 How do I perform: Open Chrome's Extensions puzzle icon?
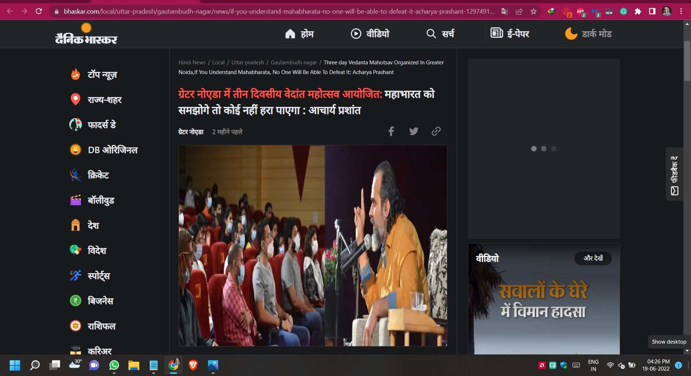[638, 12]
